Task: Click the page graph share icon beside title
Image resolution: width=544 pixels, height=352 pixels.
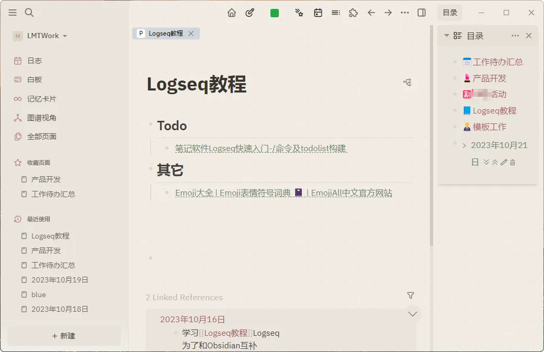Action: pyautogui.click(x=407, y=82)
